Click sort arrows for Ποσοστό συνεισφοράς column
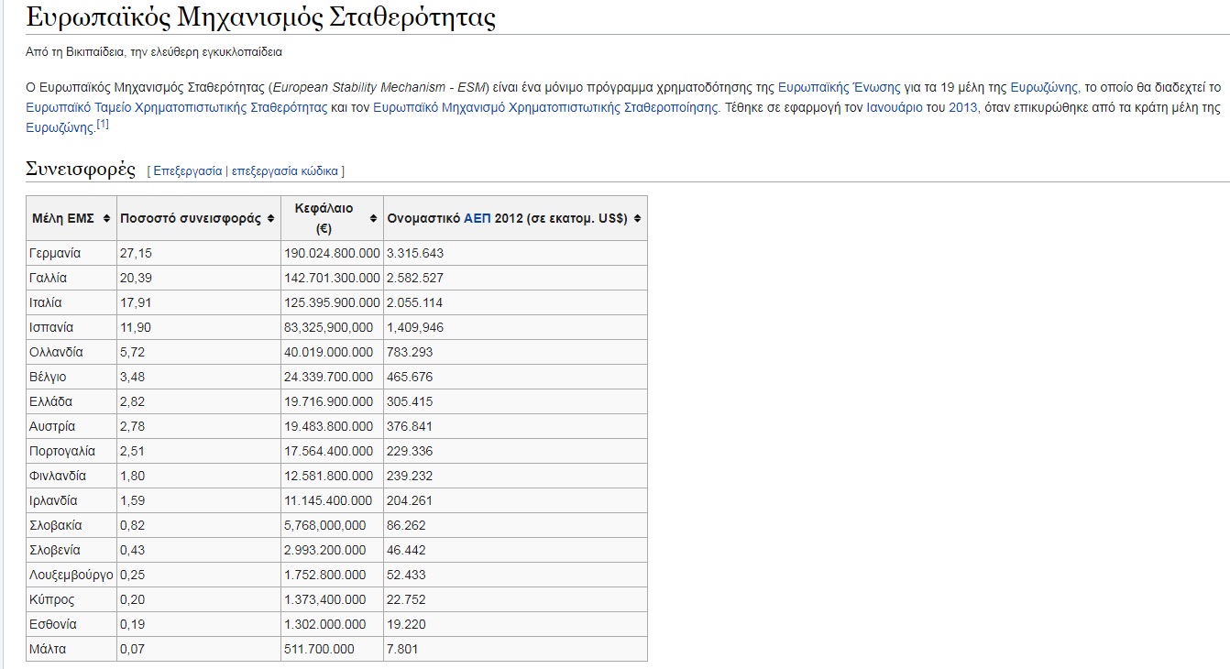 [270, 219]
